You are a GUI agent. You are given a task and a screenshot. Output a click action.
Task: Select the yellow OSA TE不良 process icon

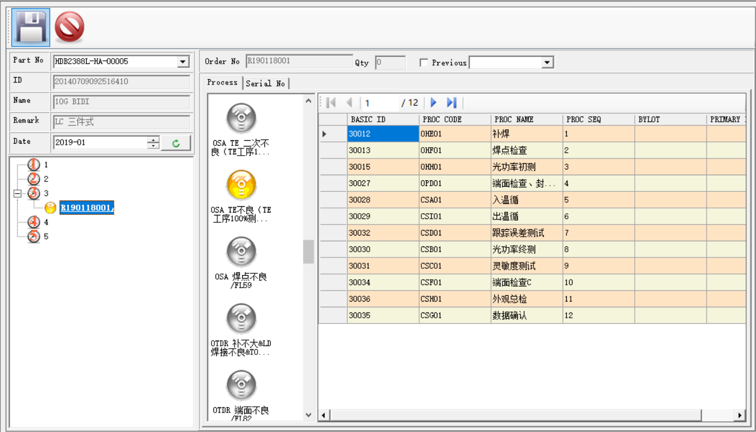pyautogui.click(x=241, y=185)
